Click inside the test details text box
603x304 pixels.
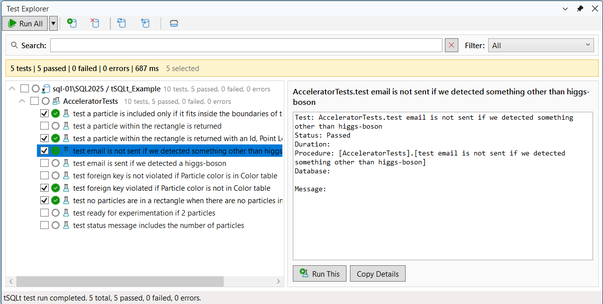tap(442, 186)
